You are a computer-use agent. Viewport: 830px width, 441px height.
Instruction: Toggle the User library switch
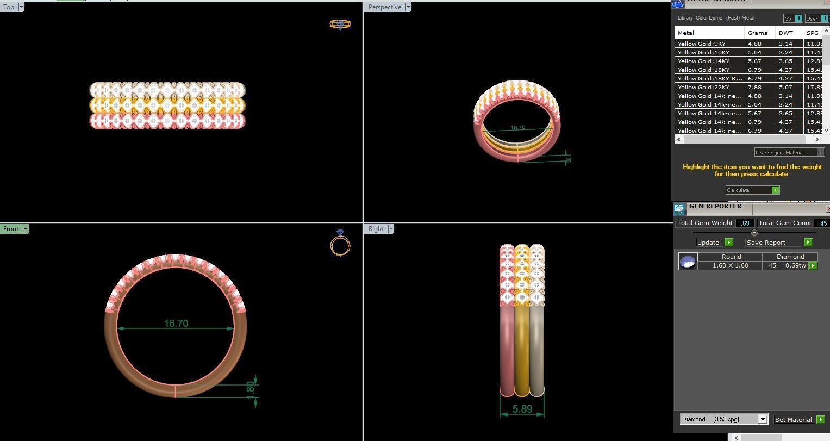point(817,18)
